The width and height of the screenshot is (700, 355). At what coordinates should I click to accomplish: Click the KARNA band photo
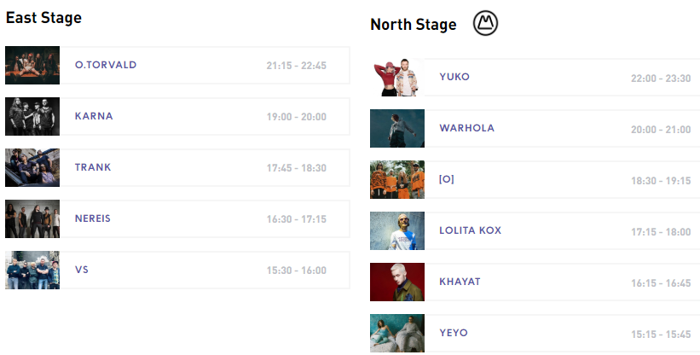(x=32, y=117)
